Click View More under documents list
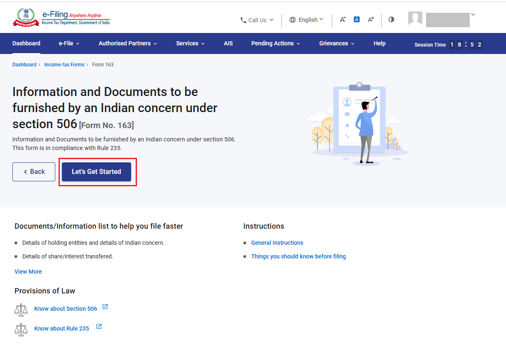The image size is (506, 347). [28, 272]
